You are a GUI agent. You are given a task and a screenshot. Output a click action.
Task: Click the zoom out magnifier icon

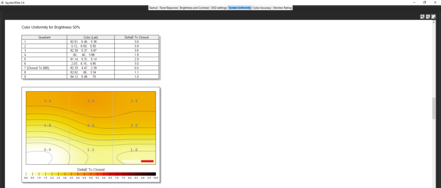point(428,16)
